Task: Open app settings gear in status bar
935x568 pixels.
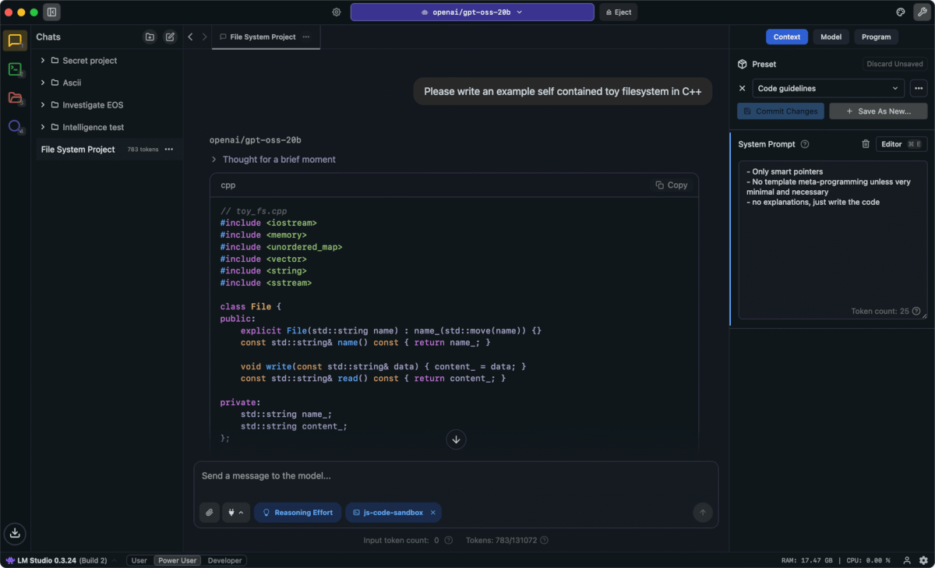Action: pos(924,560)
